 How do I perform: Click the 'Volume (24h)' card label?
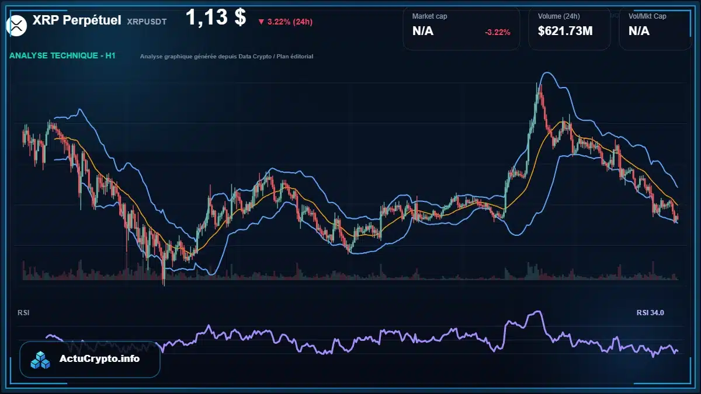click(558, 16)
